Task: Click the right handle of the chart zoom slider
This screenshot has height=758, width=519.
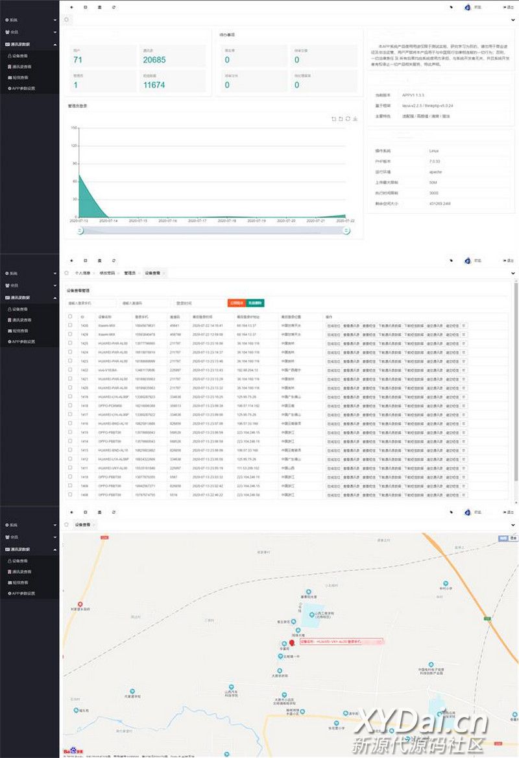Action: 346,231
